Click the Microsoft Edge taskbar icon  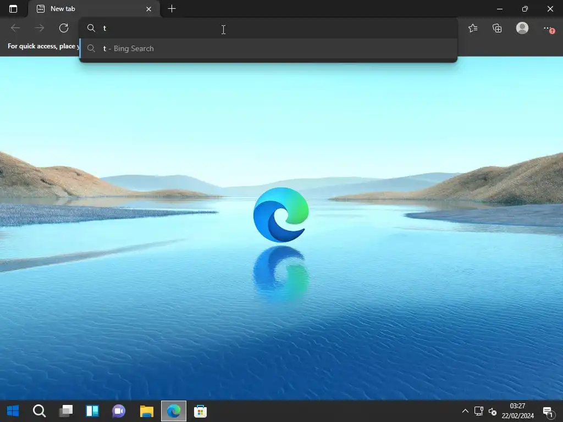click(173, 411)
